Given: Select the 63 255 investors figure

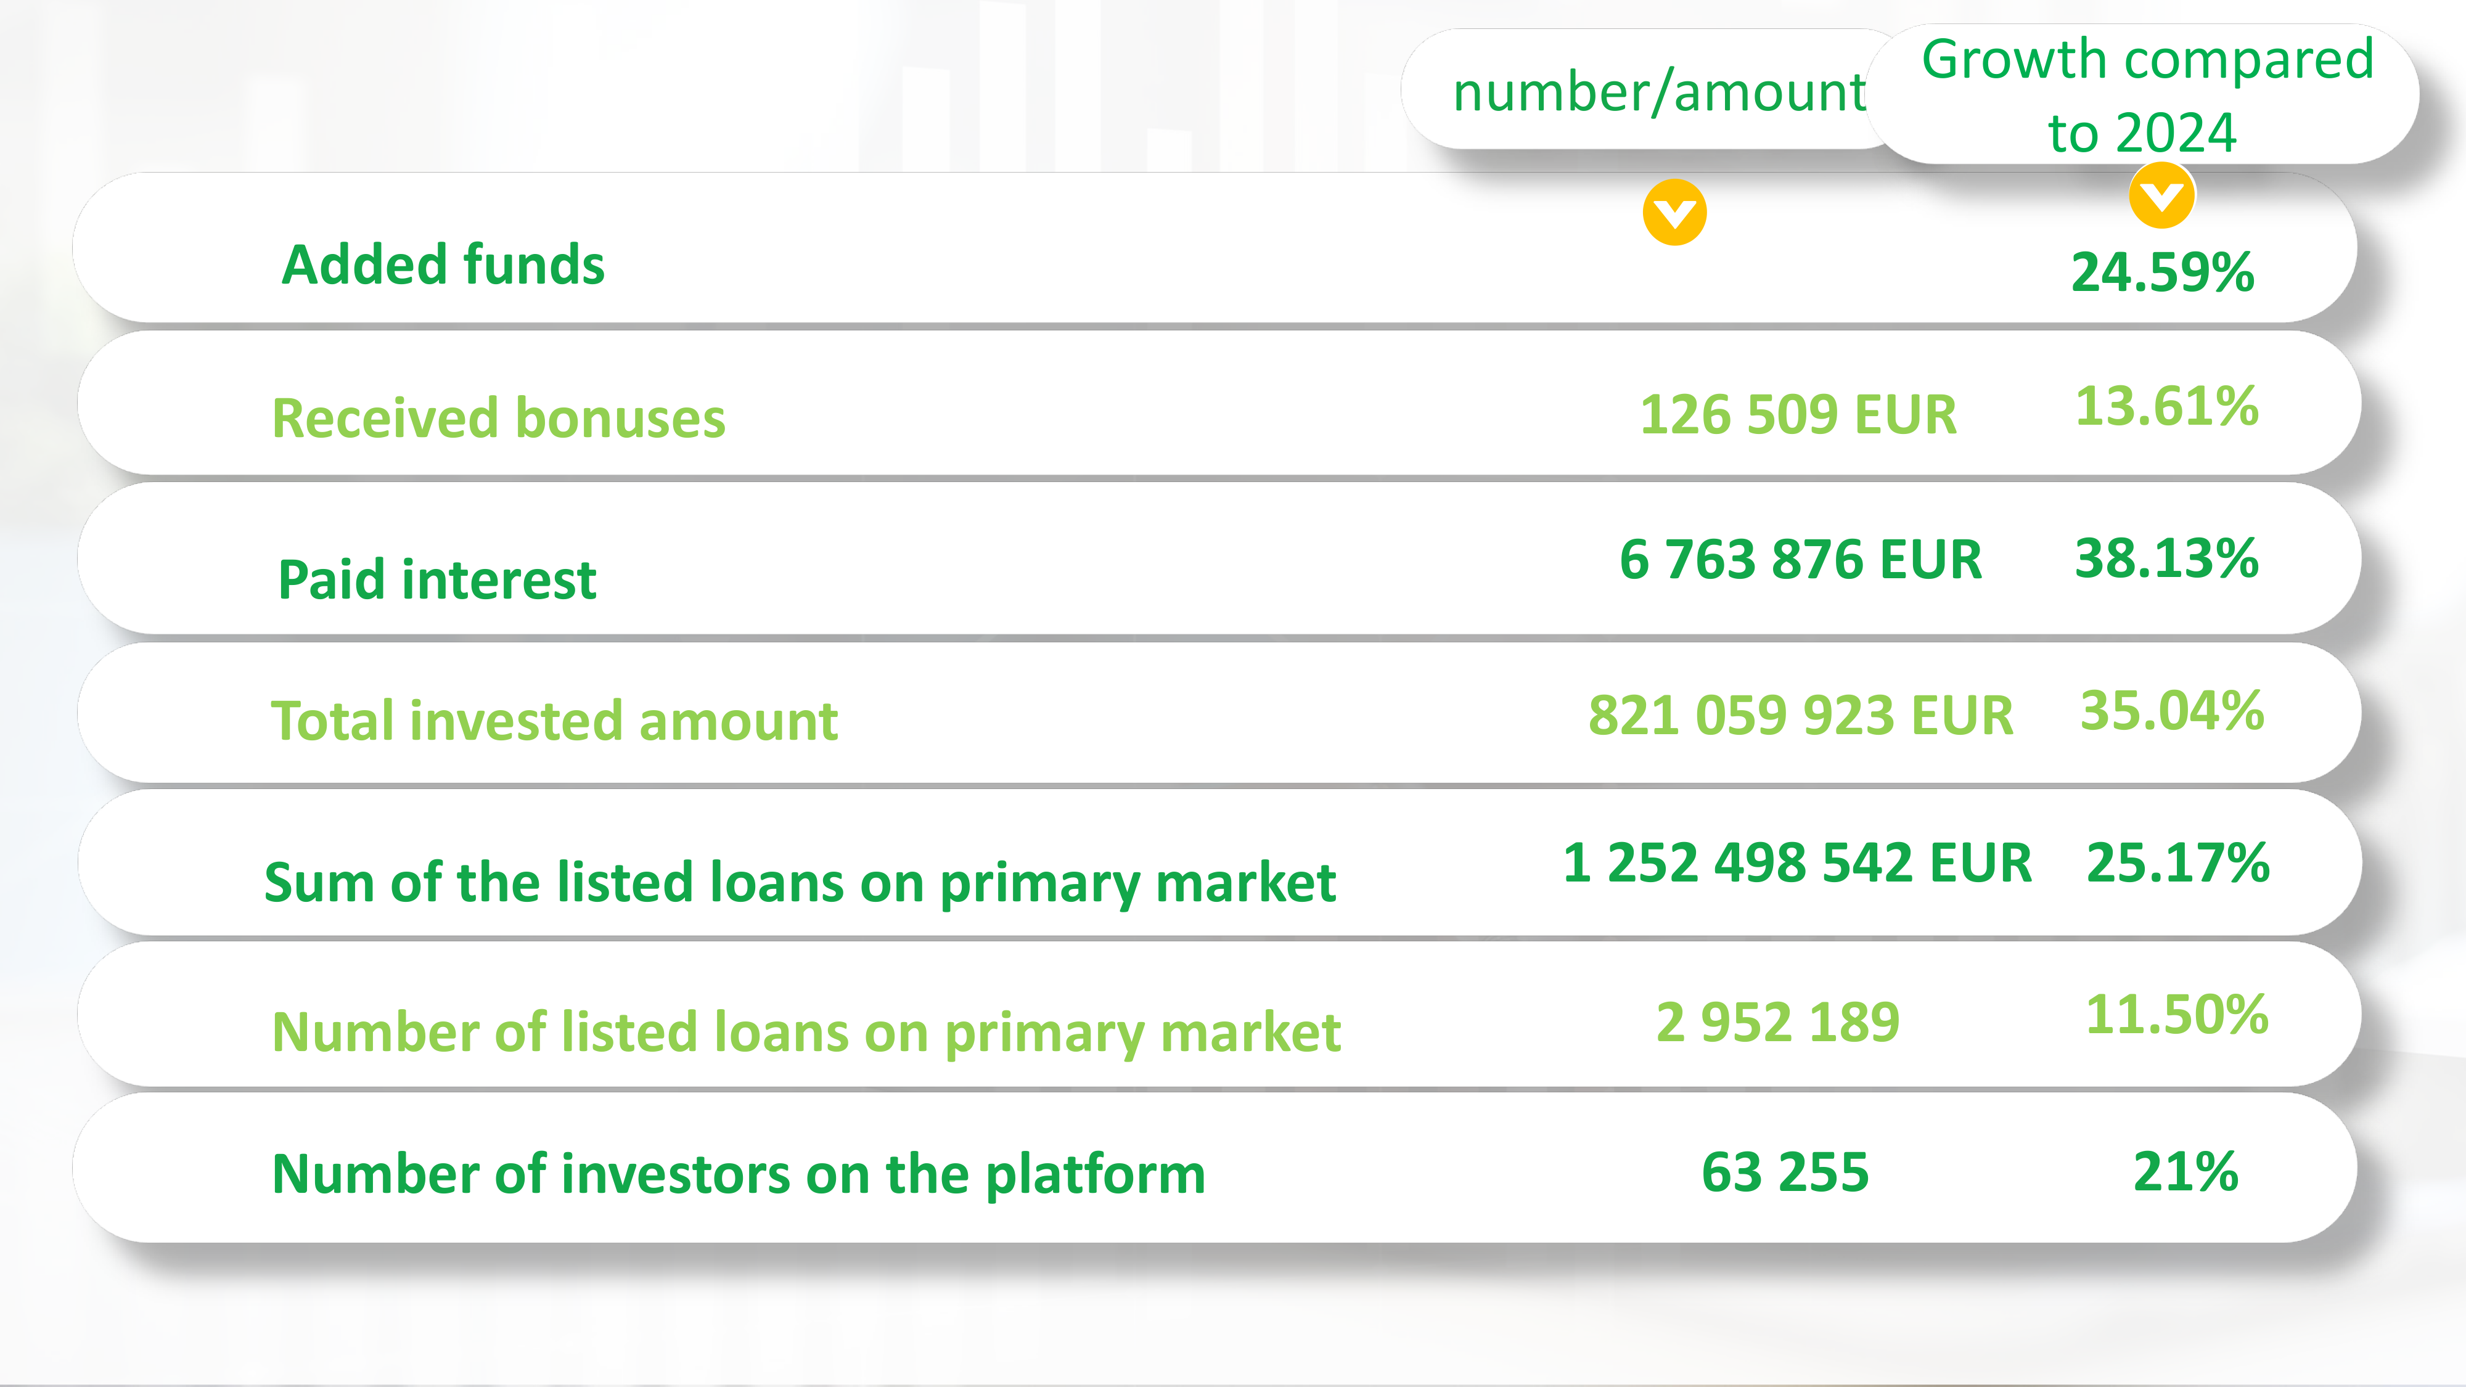Looking at the screenshot, I should point(1784,1172).
